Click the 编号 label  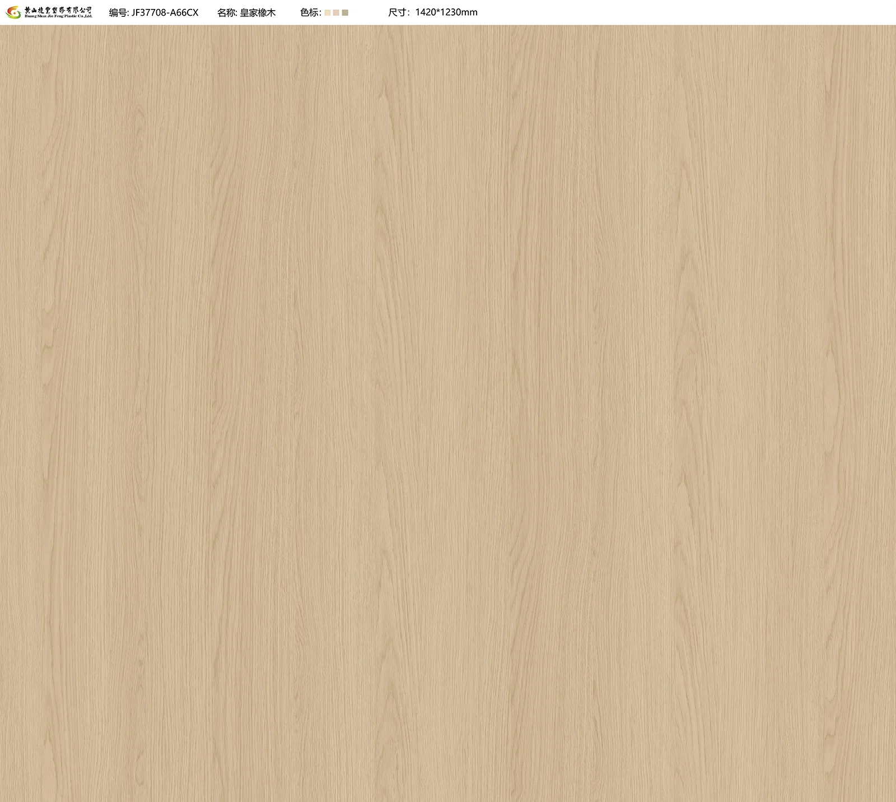118,12
